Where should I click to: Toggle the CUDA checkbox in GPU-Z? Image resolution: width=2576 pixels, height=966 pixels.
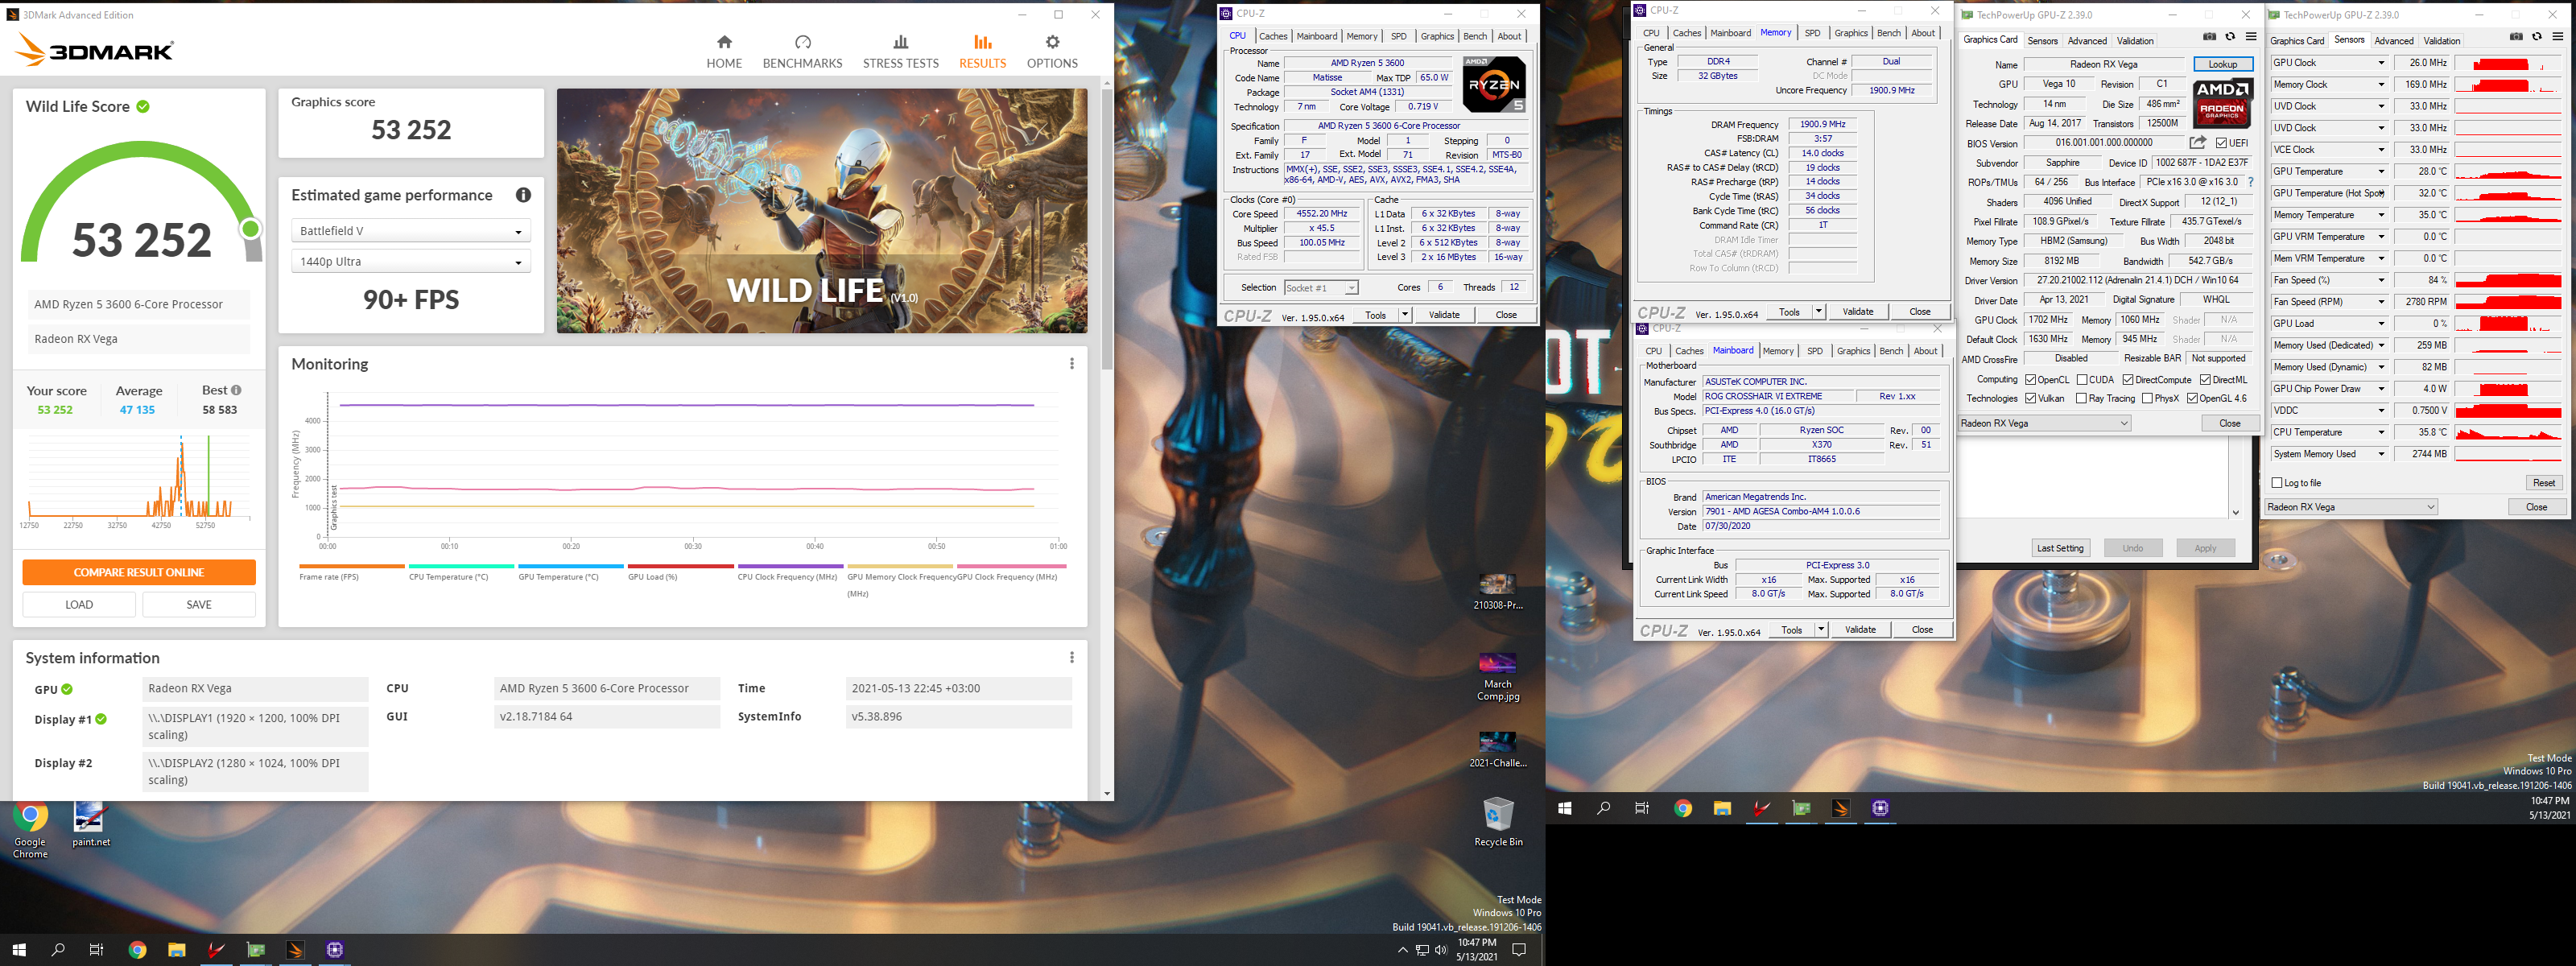pos(2082,380)
